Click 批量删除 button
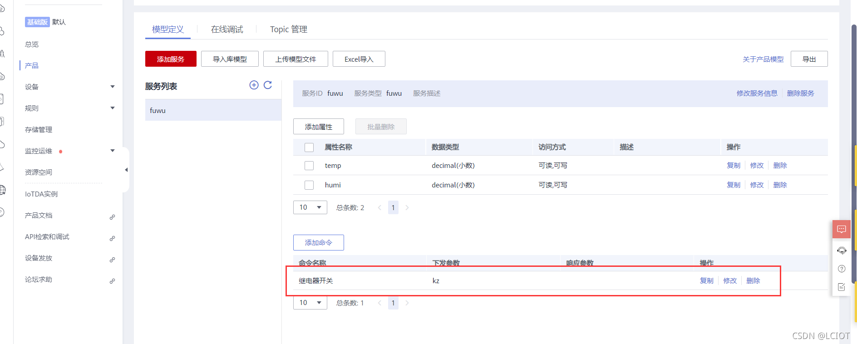 (x=381, y=127)
